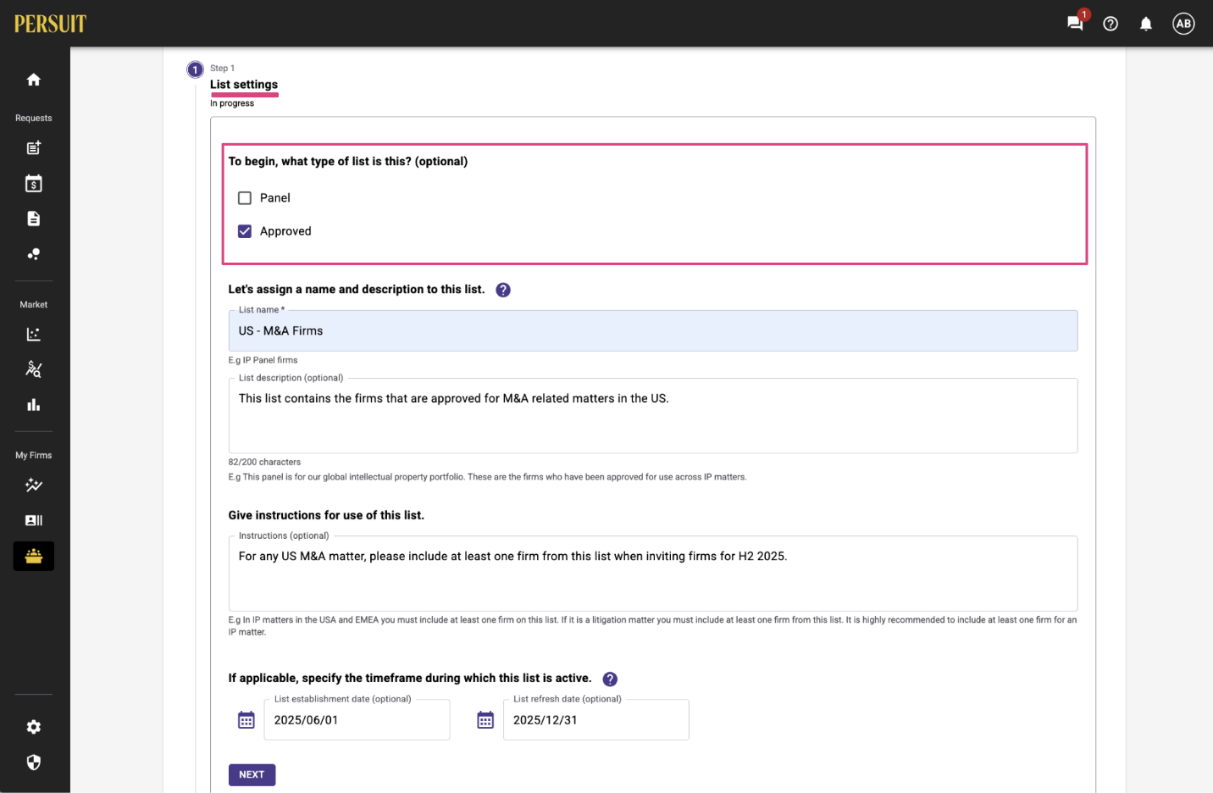Click the '82/200 characters' counter text
1213x793 pixels.
[x=264, y=463]
